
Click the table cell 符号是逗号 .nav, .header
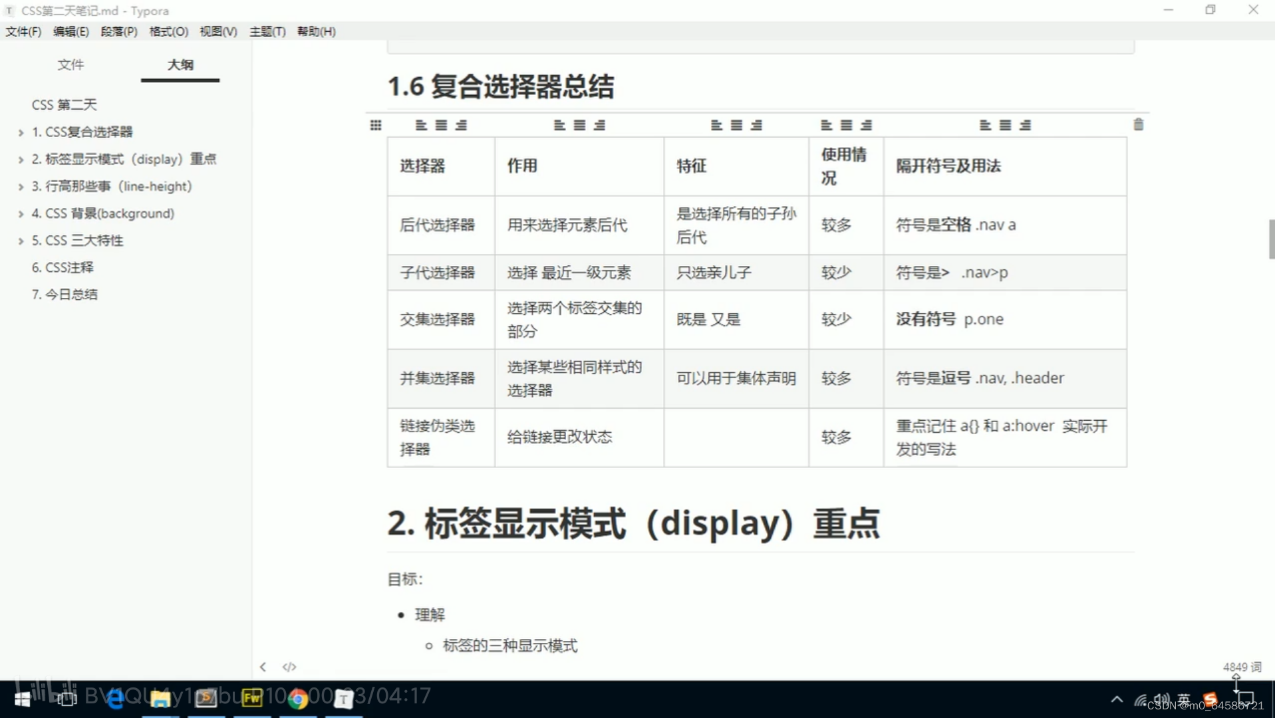click(x=1005, y=378)
